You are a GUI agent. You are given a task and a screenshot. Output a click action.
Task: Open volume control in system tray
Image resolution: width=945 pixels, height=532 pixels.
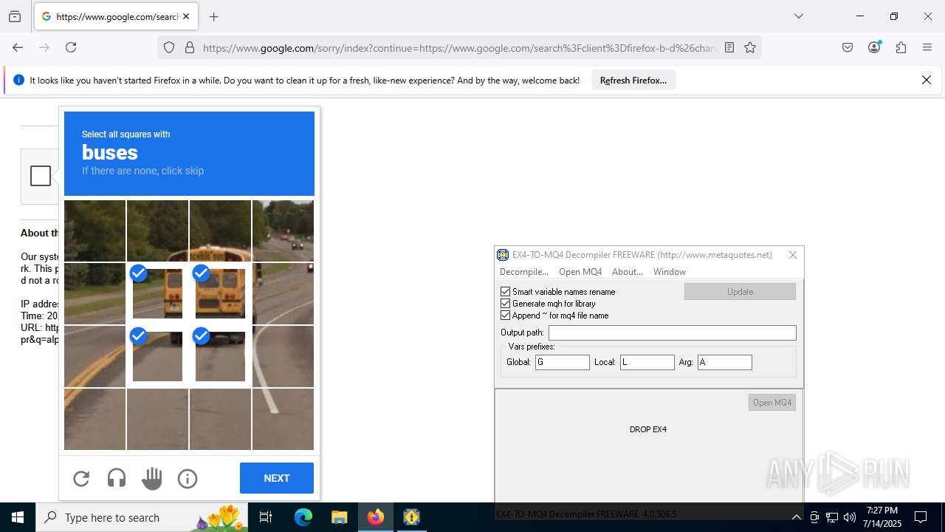pyautogui.click(x=849, y=517)
